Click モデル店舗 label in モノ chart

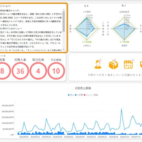click(x=124, y=42)
